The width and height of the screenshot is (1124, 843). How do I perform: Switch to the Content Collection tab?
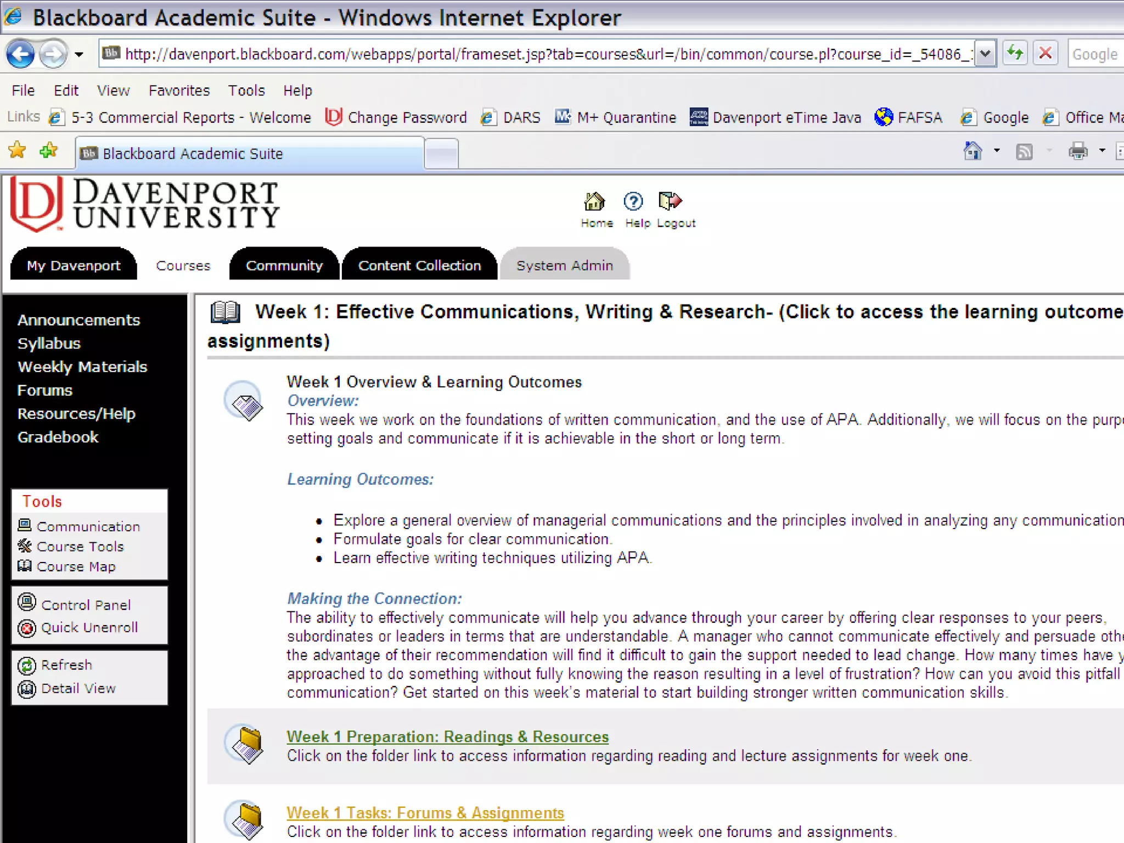[419, 266]
